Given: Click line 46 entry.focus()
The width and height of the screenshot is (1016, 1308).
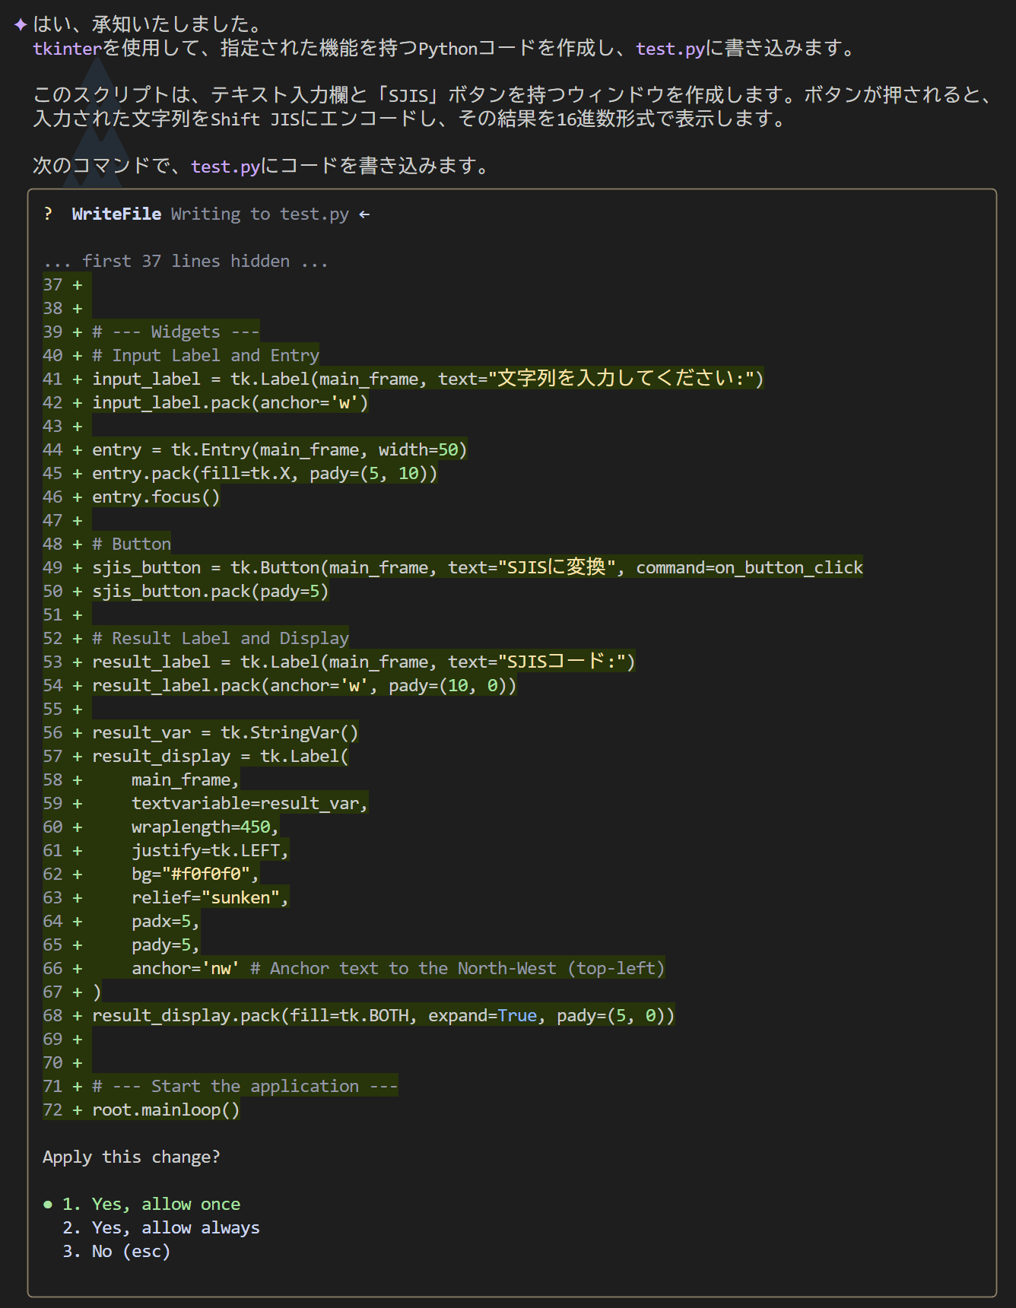Looking at the screenshot, I should [156, 497].
